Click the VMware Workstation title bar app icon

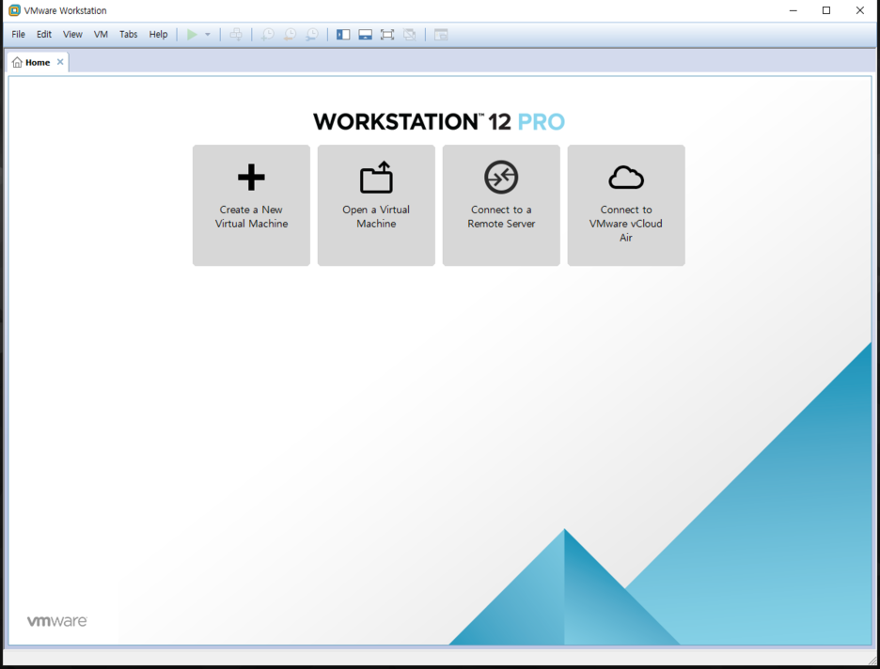tap(14, 10)
